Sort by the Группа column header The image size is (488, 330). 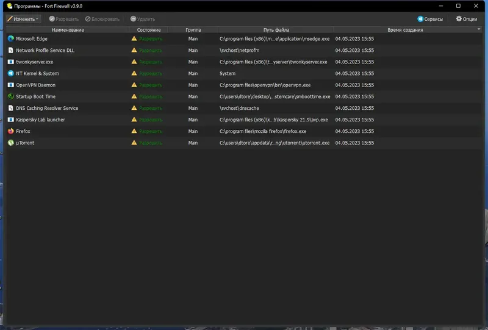pyautogui.click(x=193, y=30)
